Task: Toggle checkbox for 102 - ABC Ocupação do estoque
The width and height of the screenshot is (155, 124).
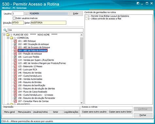Action: [15, 44]
